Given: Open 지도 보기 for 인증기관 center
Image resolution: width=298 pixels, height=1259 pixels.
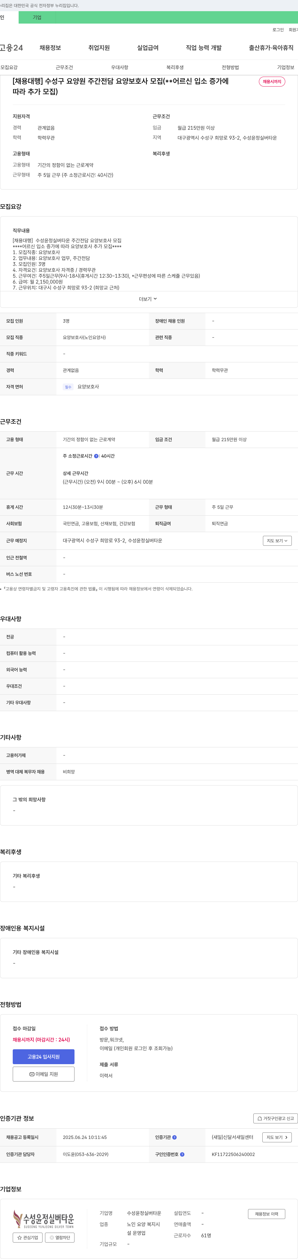Looking at the screenshot, I should [x=277, y=1137].
